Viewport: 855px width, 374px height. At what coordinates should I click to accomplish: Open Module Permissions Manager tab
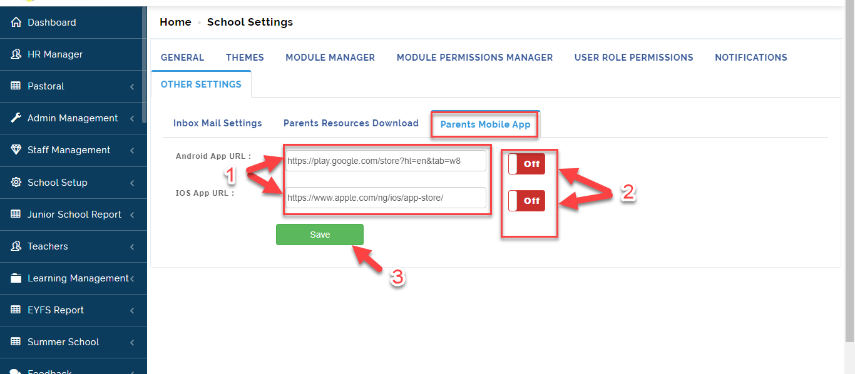(474, 58)
